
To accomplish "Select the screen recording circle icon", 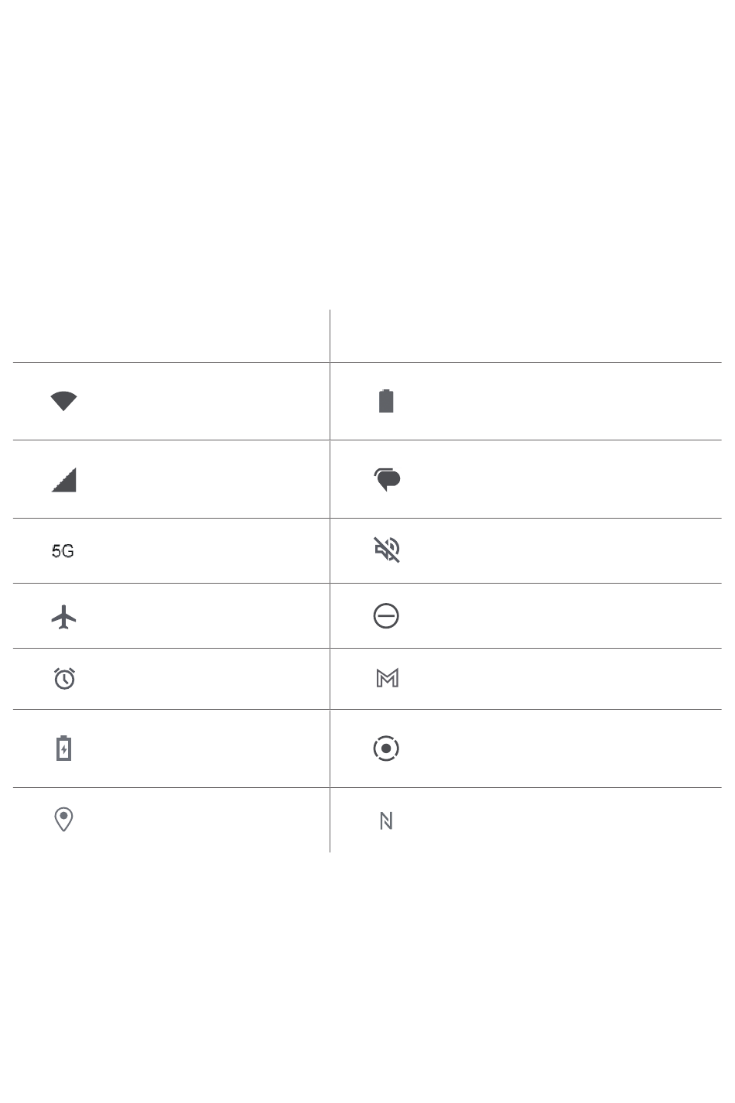I will tap(386, 748).
